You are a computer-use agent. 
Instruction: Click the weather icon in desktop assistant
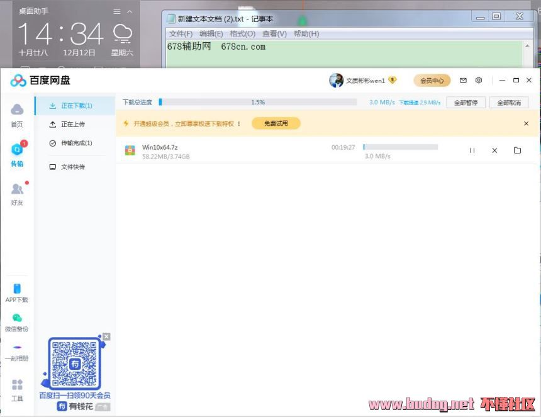tap(123, 34)
